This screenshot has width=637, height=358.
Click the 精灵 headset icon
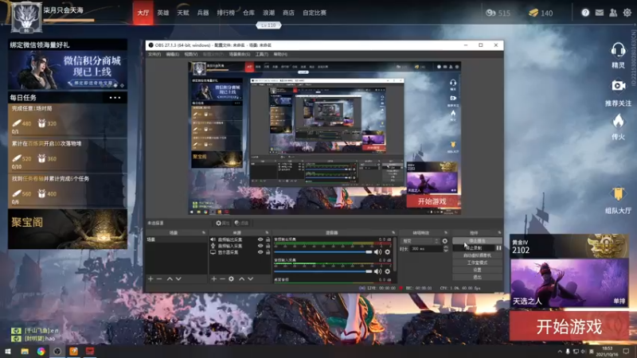pos(618,51)
